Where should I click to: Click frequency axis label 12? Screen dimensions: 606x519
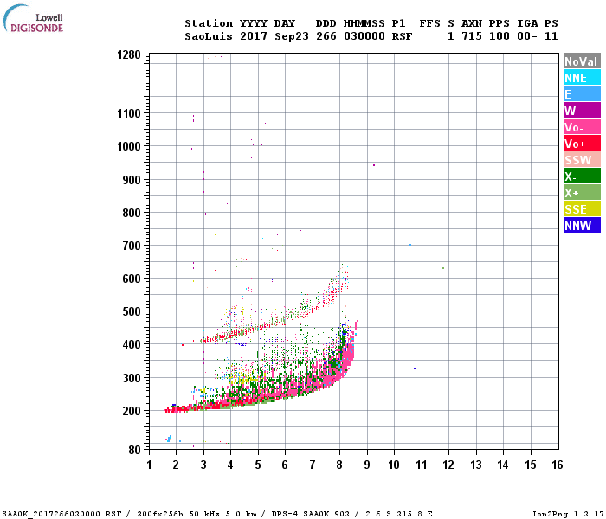[448, 465]
